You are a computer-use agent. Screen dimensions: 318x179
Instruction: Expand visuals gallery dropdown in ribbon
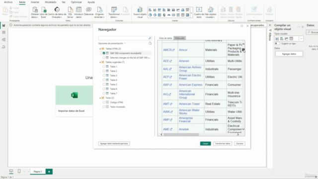[191, 12]
